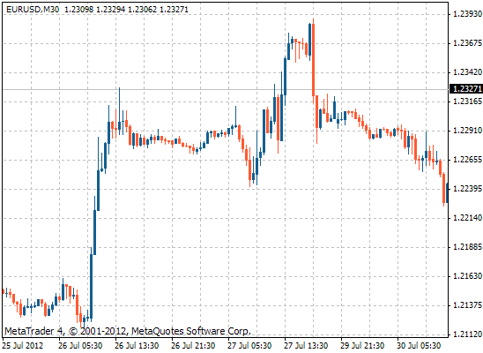Click the EURUSD,M30 chart title text
This screenshot has width=483, height=353.
(x=33, y=10)
